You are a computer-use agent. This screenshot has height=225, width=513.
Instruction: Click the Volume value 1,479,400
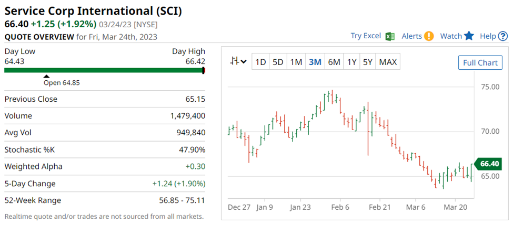[188, 116]
